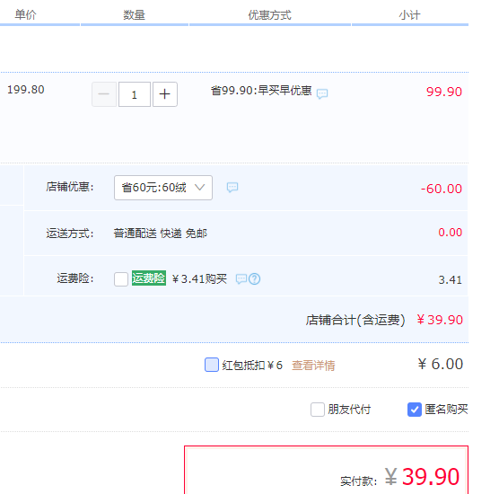Click the quantity input field showing 1
The image size is (499, 494).
coord(135,94)
